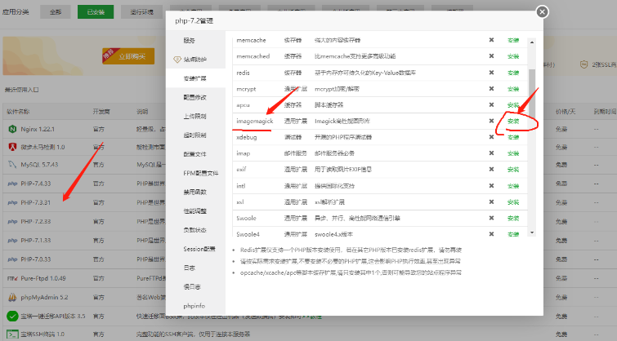Install the imagemagick extension
617x341 pixels.
513,121
